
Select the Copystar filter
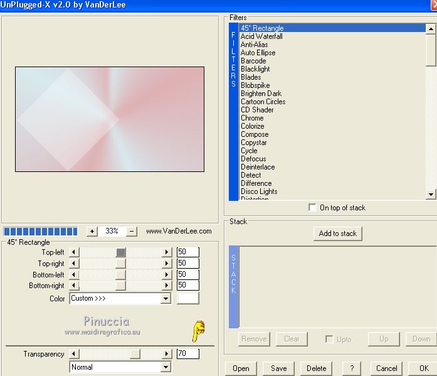click(332, 142)
